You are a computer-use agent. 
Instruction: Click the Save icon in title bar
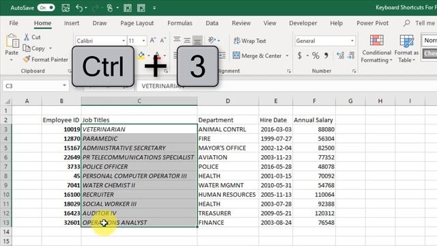[x=66, y=8]
